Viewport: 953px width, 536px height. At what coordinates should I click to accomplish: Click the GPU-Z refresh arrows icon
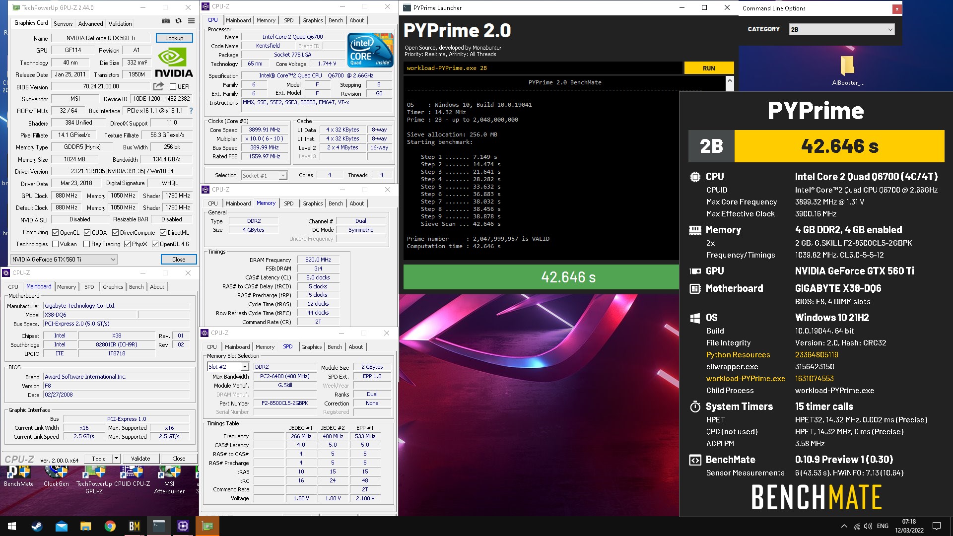179,21
